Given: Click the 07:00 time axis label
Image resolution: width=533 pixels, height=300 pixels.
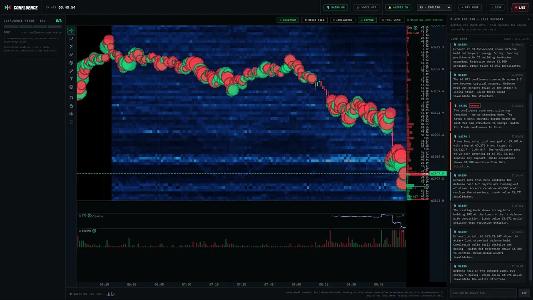Looking at the screenshot, I should pyautogui.click(x=187, y=285).
